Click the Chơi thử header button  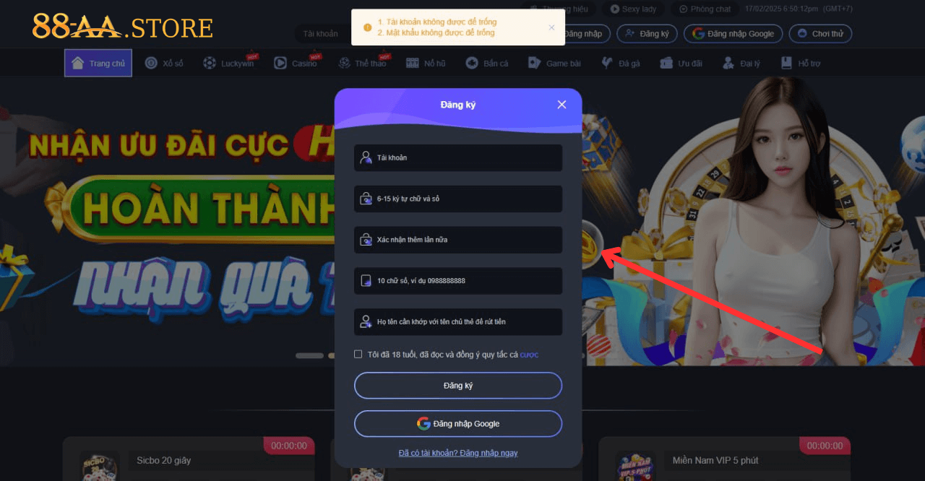820,33
